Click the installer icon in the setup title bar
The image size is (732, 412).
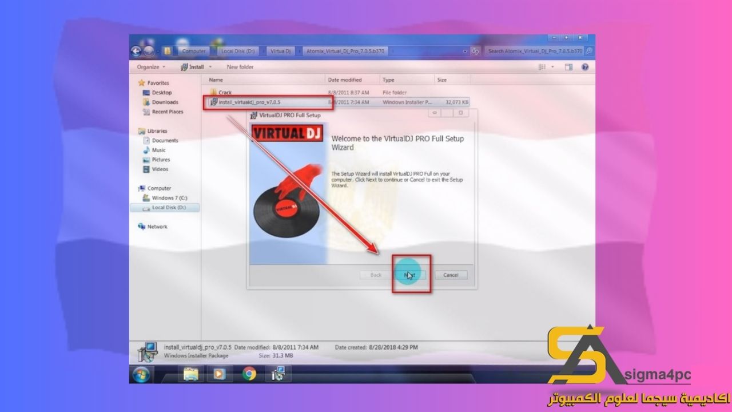tap(254, 116)
